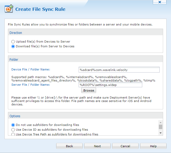Screen dimensions: 171x153
Task: Click the Browse button
Action: click(89, 90)
